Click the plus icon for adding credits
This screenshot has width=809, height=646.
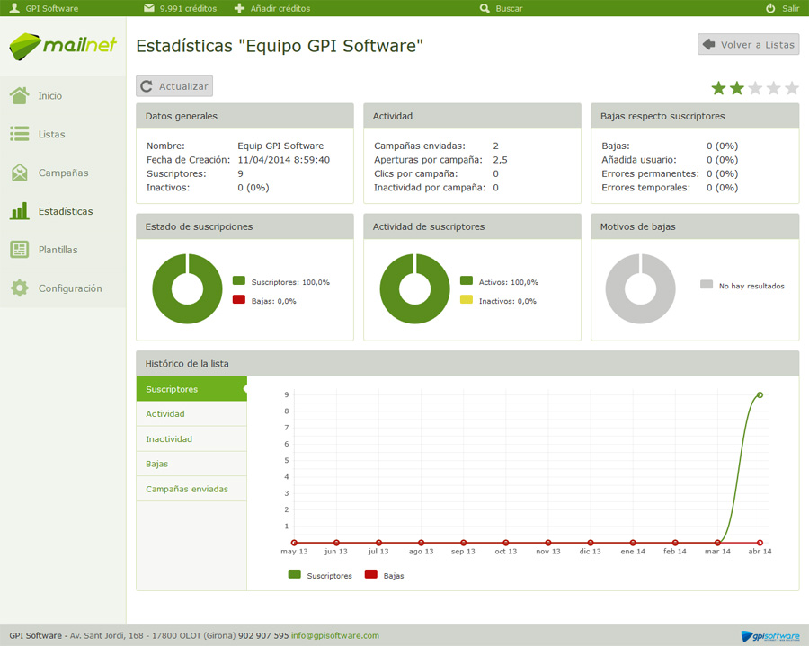point(239,8)
